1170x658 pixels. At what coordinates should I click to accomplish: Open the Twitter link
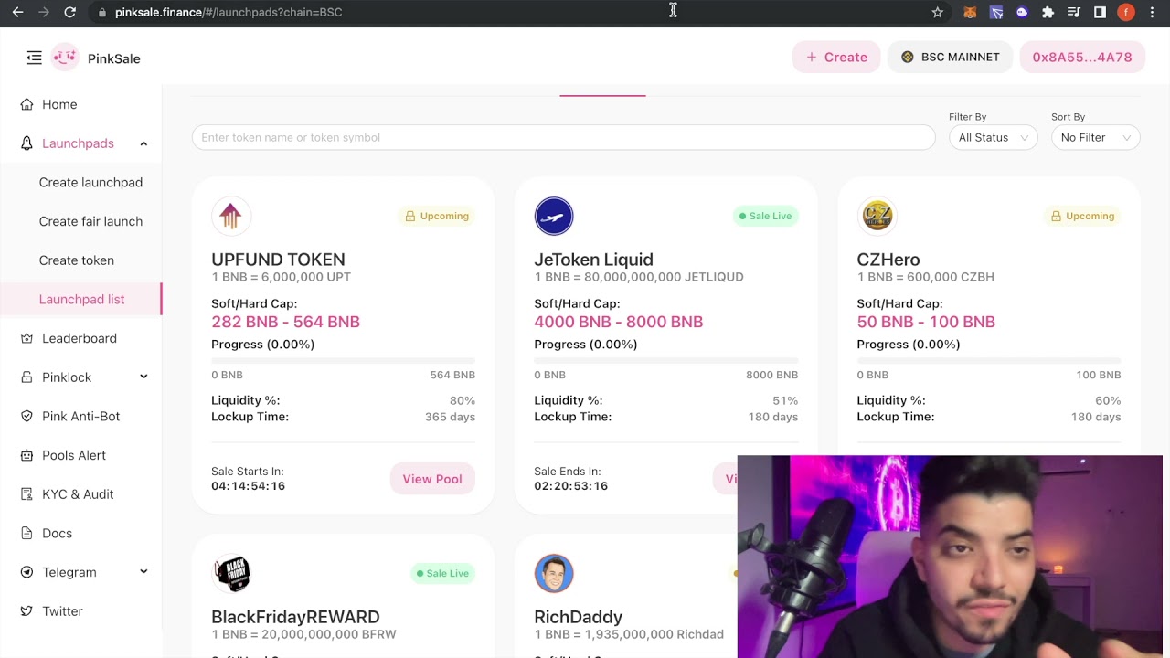coord(62,611)
